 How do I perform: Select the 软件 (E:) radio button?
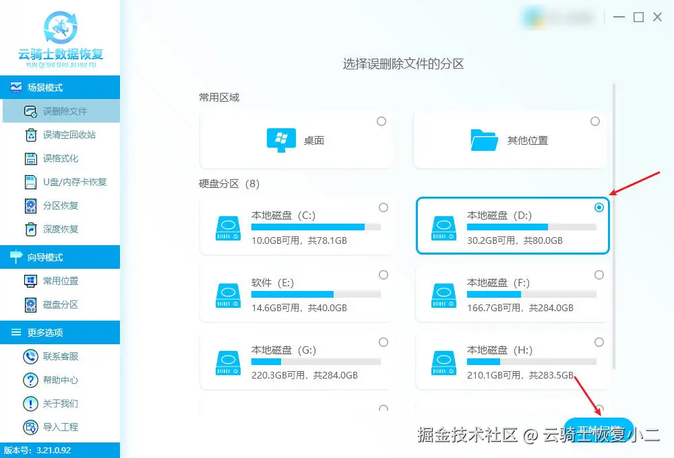384,275
